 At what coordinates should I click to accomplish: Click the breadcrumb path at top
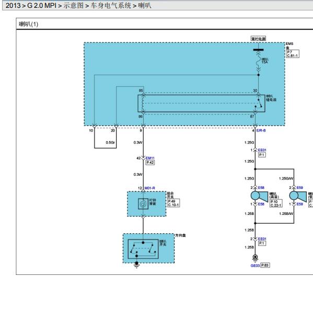click(78, 5)
